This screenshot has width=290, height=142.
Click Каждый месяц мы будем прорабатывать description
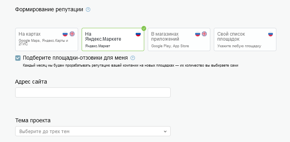coord(130,65)
